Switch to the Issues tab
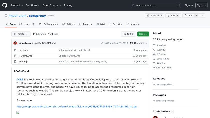This screenshot has height=118, width=210. point(27,24)
